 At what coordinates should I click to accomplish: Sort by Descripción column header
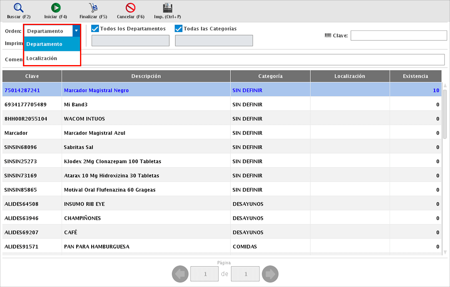(x=146, y=76)
